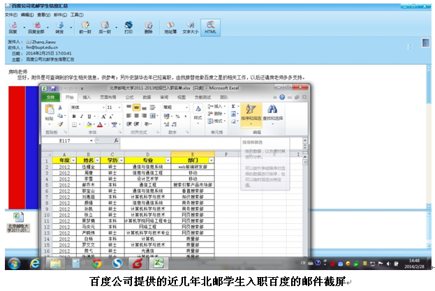Click the percent style icon

pyautogui.click(x=177, y=117)
